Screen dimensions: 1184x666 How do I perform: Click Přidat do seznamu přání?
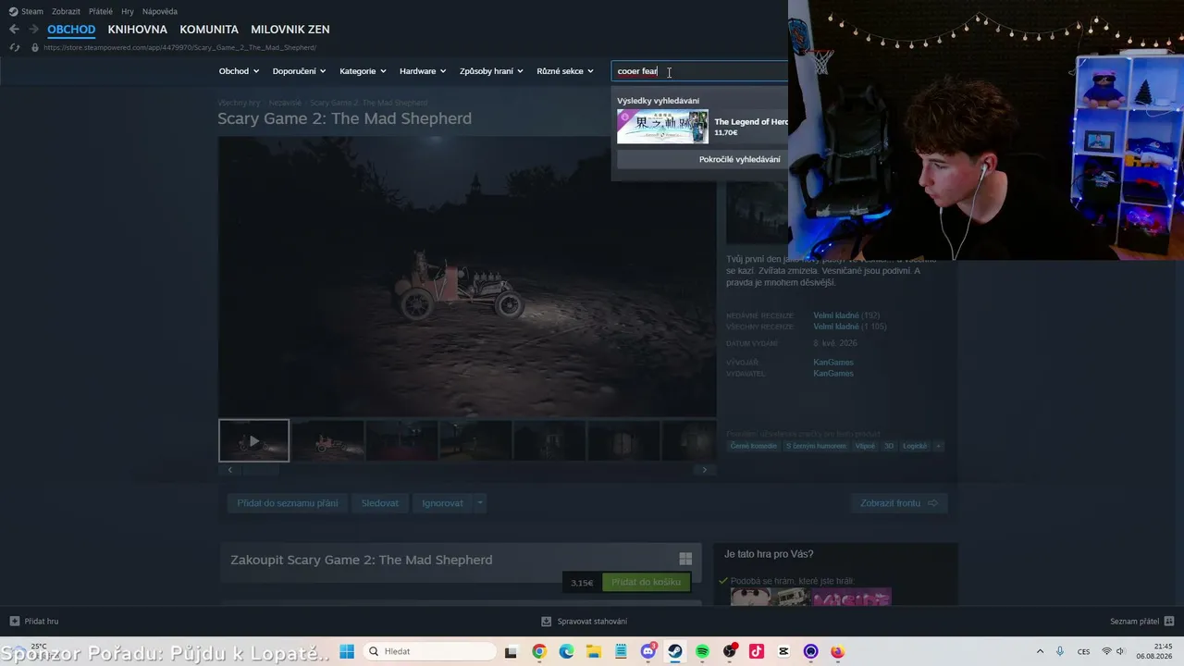click(x=287, y=503)
